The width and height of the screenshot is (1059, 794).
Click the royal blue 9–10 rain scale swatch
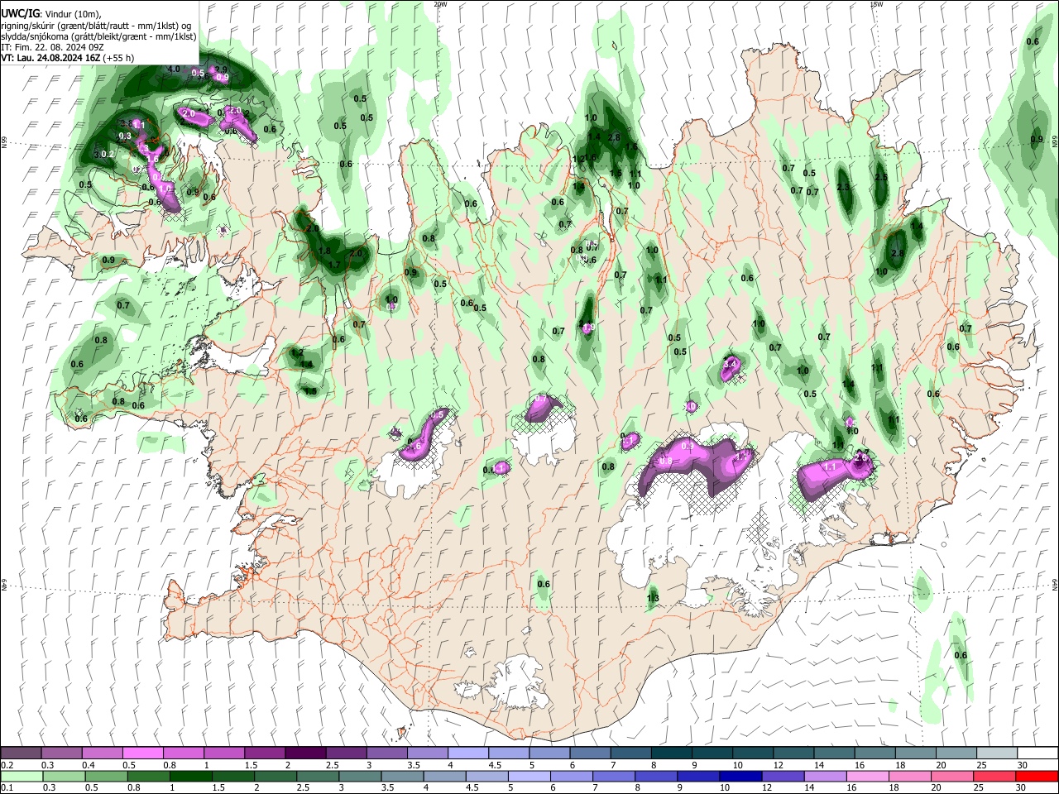(699, 777)
